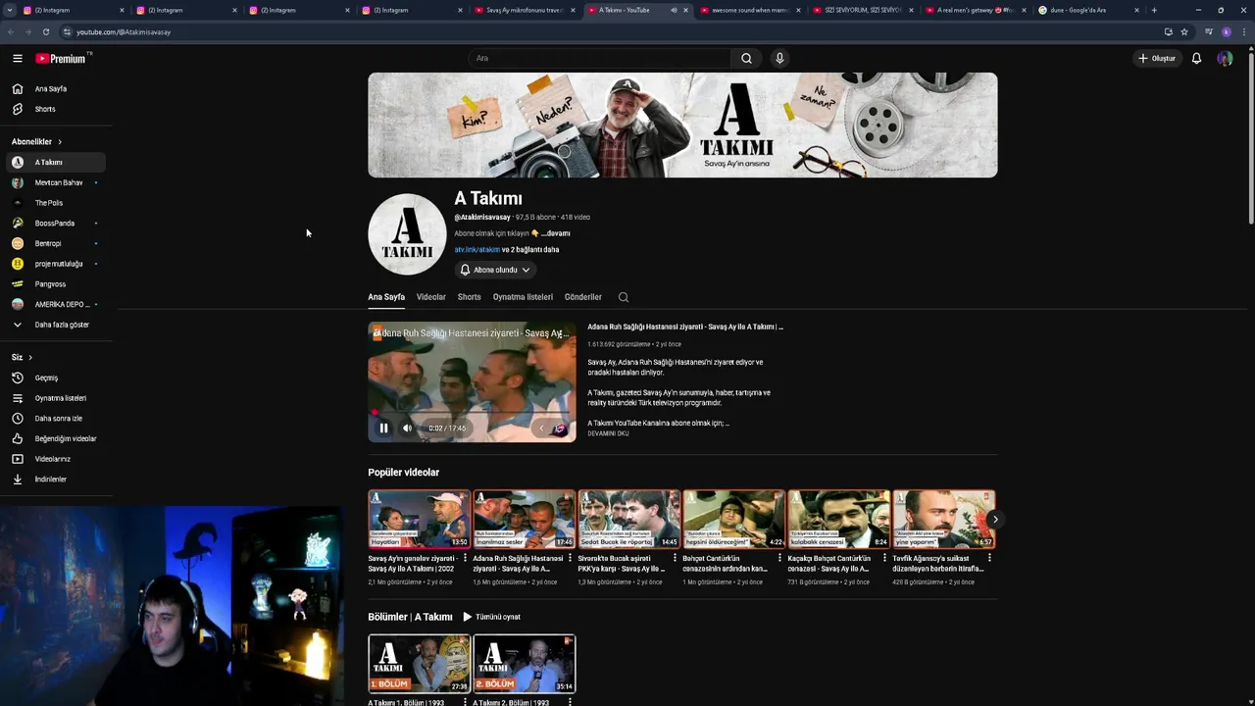This screenshot has height=706, width=1255.
Task: Click Tümünü oynat play all button
Action: click(491, 617)
